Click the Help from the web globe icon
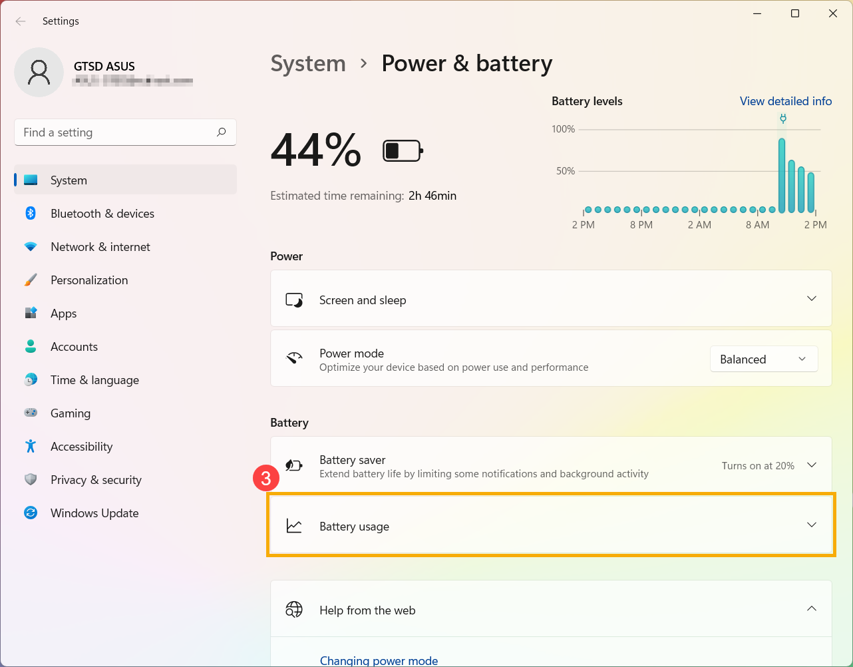 pyautogui.click(x=294, y=609)
